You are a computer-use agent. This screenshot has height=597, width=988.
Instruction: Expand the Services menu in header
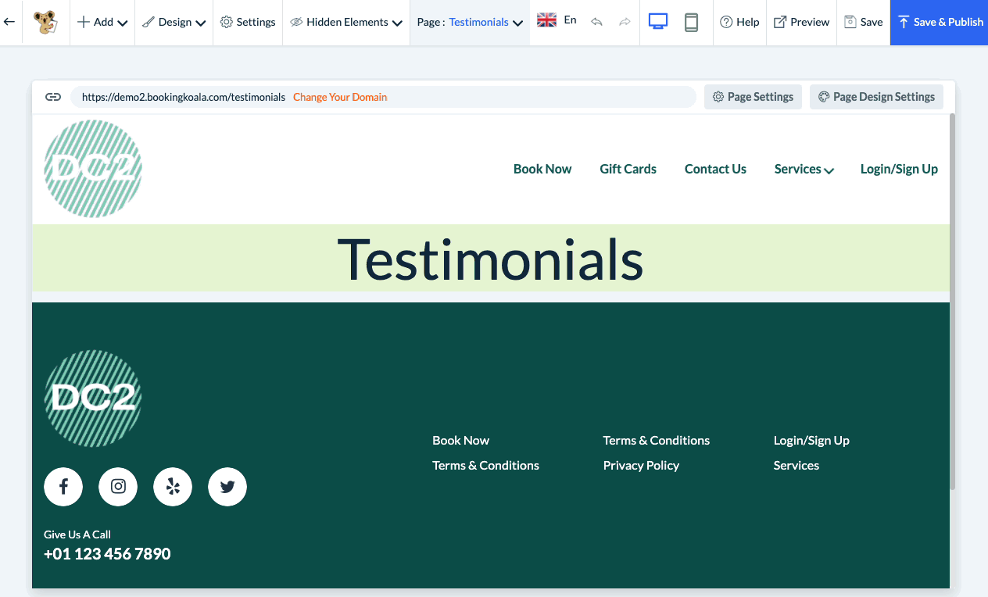point(804,169)
